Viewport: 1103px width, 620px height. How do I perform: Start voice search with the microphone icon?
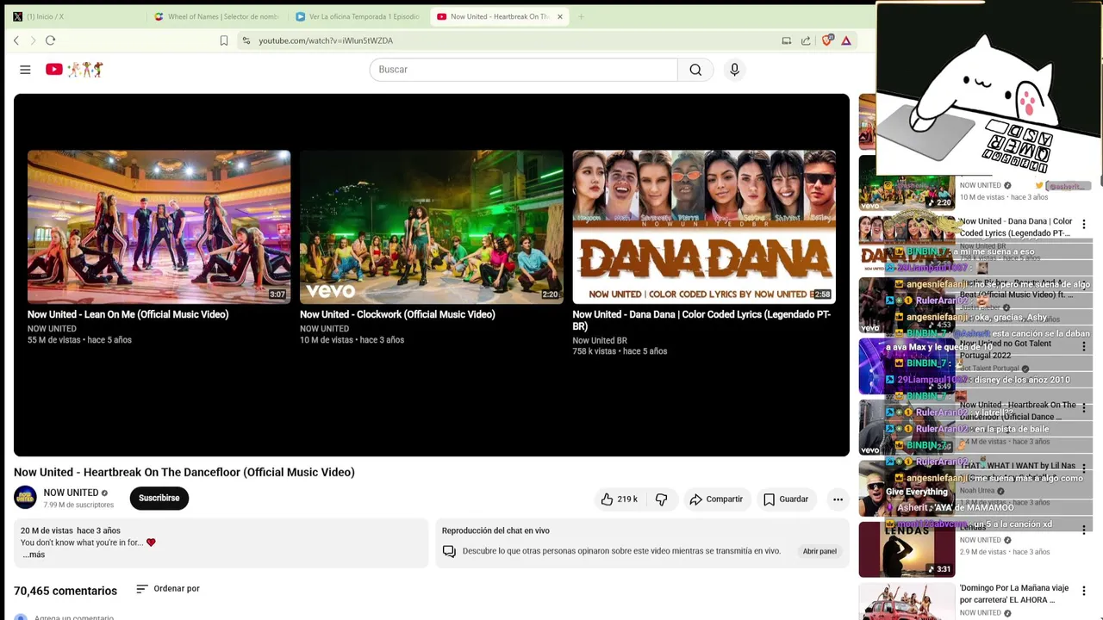click(734, 70)
